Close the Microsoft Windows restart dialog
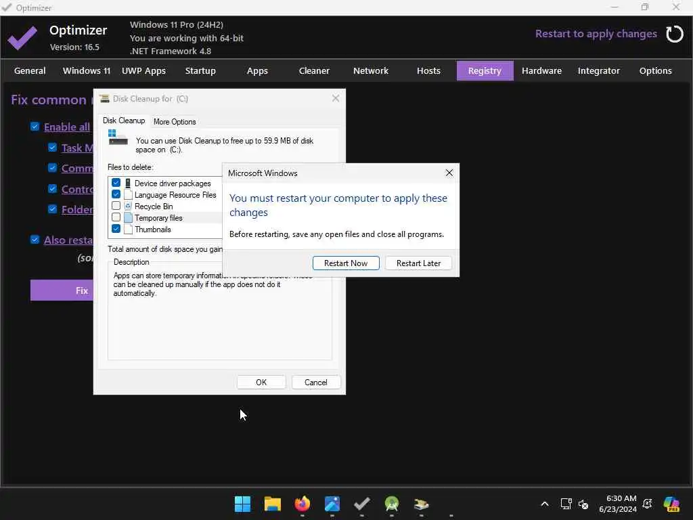693x520 pixels. pyautogui.click(x=449, y=173)
